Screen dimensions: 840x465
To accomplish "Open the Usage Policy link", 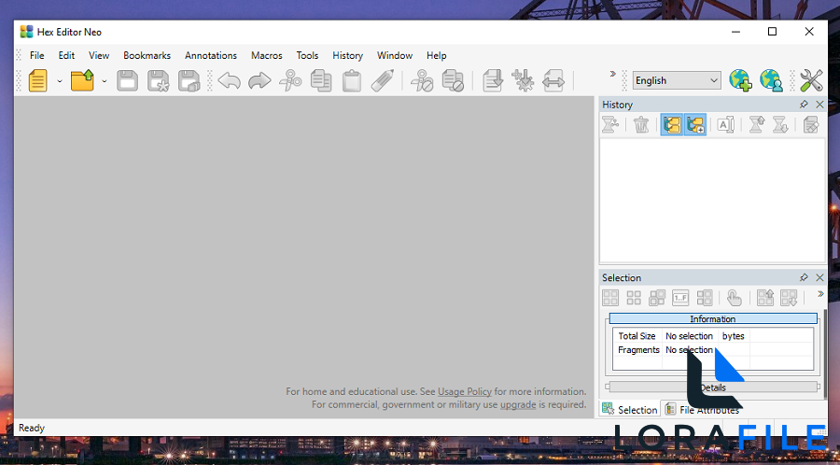I will [465, 391].
